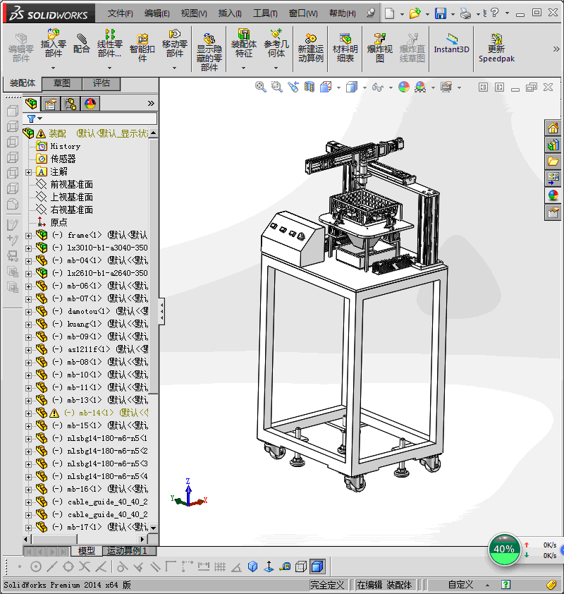Select 原点 in feature tree
The width and height of the screenshot is (564, 594).
[59, 222]
